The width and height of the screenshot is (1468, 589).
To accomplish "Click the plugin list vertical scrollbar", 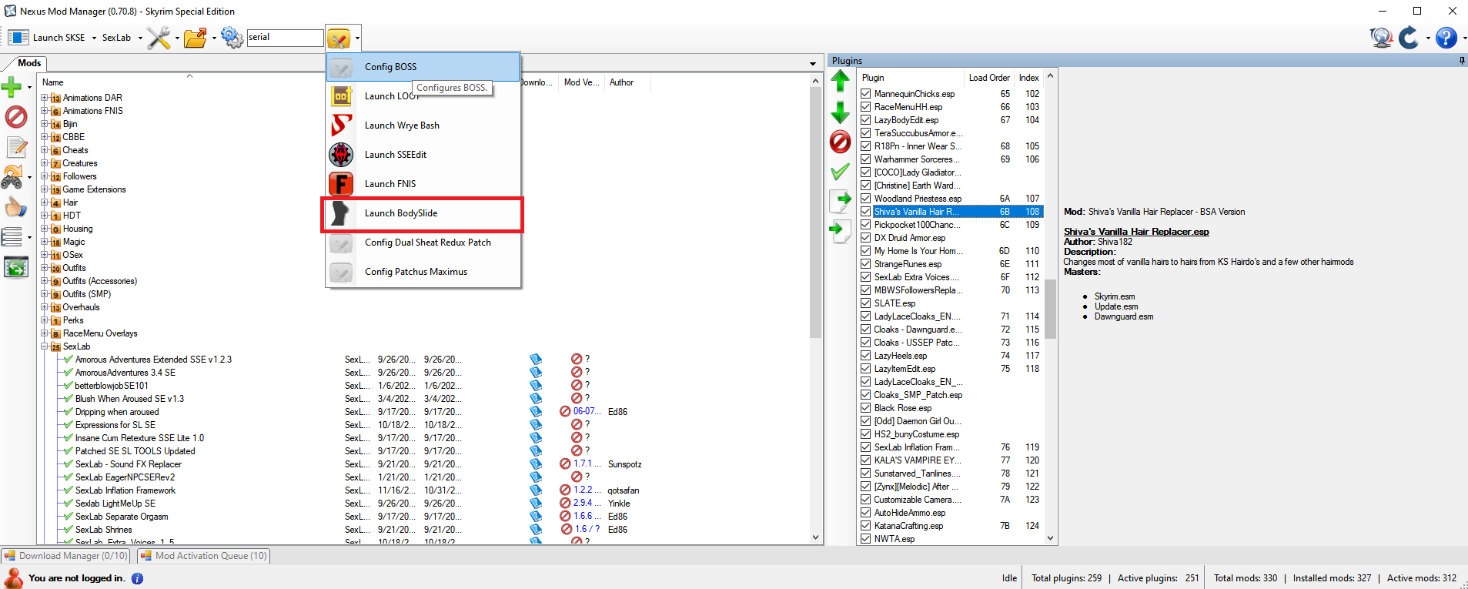I will (x=1050, y=308).
